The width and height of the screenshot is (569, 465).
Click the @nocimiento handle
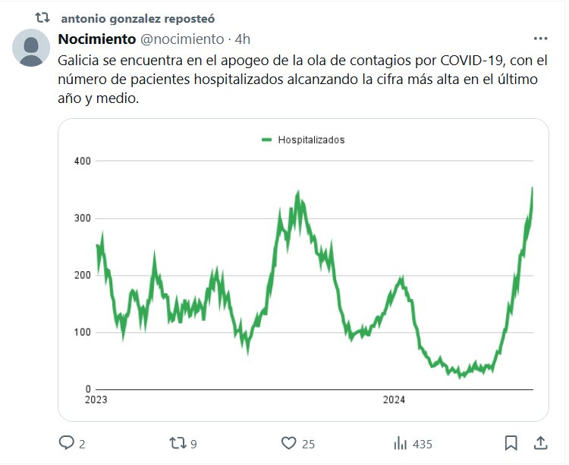[182, 39]
